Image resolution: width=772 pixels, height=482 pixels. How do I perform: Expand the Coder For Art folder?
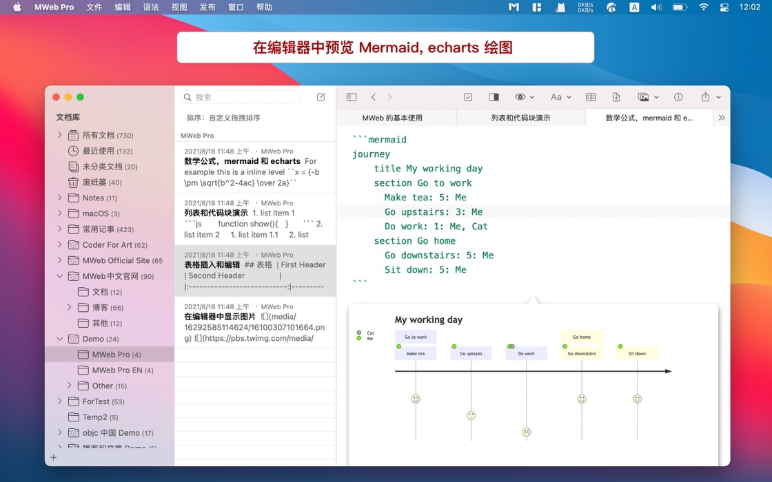click(x=59, y=244)
